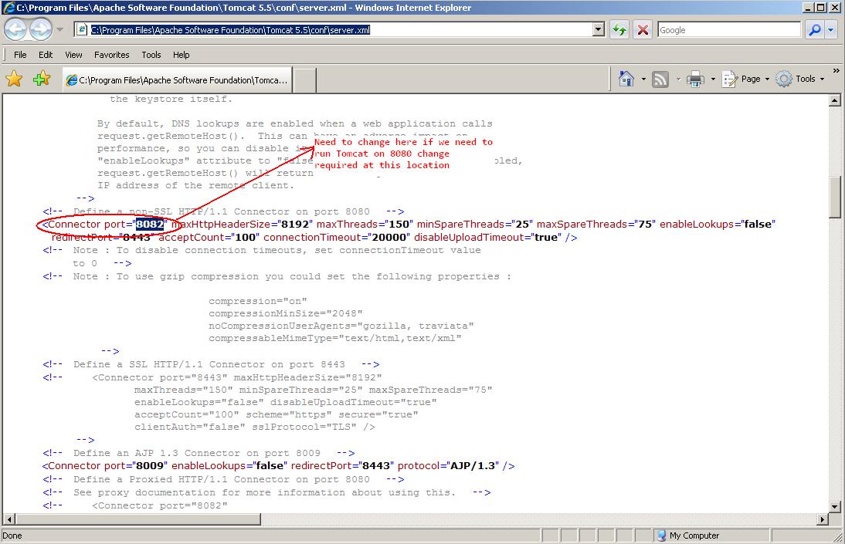845x544 pixels.
Task: Open the Favorites menu
Action: pos(111,55)
